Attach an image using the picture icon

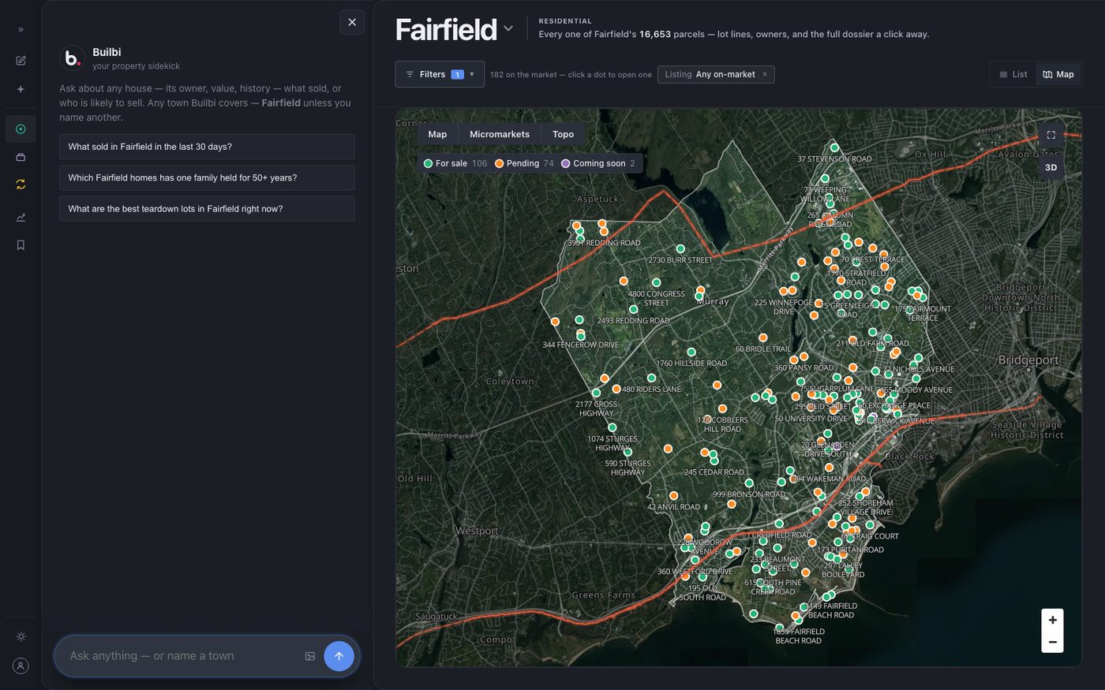point(310,656)
